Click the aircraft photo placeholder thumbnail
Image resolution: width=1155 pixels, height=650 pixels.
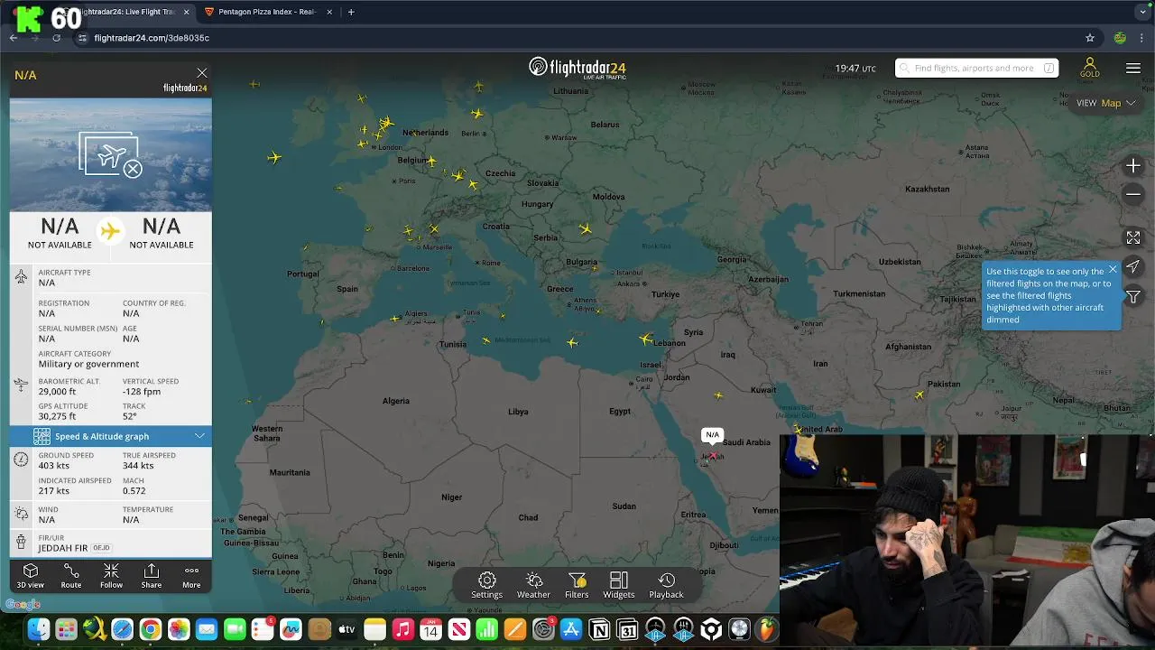pyautogui.click(x=111, y=154)
